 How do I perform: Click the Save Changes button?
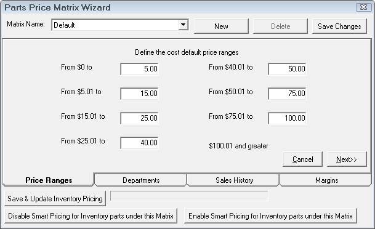click(339, 26)
